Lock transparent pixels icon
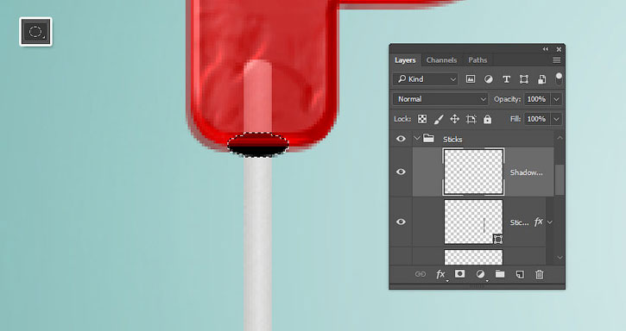Viewport: 626px width, 331px height. 422,119
